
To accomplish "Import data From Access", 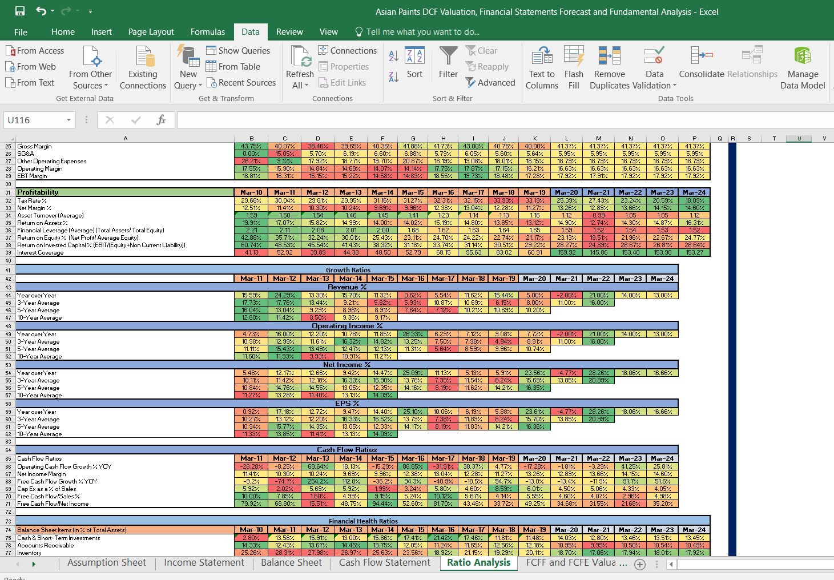I will 35,51.
